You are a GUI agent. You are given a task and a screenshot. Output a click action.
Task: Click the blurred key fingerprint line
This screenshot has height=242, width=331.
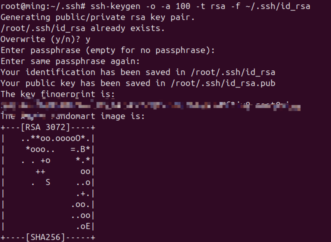coord(150,105)
